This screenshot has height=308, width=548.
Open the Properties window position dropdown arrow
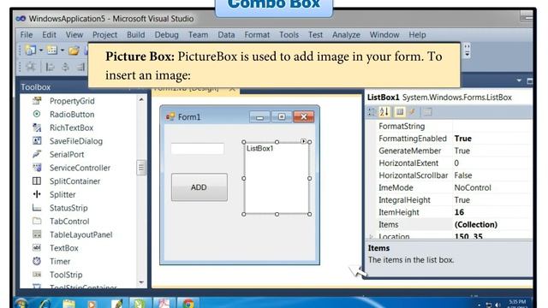[519, 80]
